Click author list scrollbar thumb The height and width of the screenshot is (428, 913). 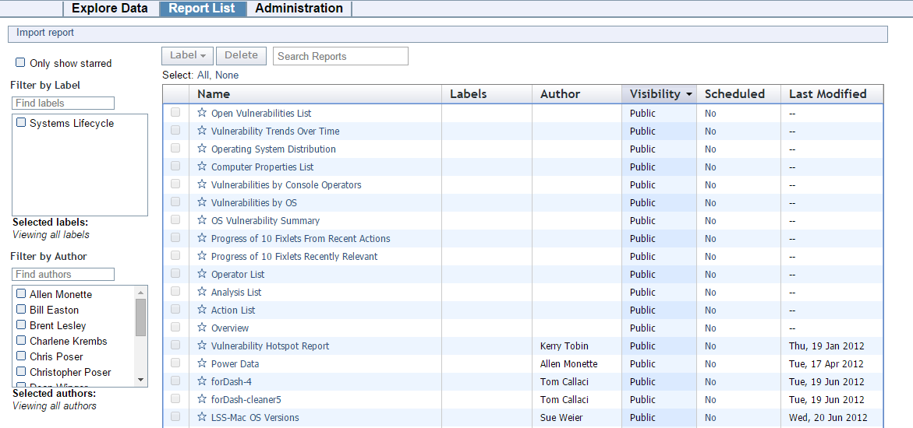[140, 317]
